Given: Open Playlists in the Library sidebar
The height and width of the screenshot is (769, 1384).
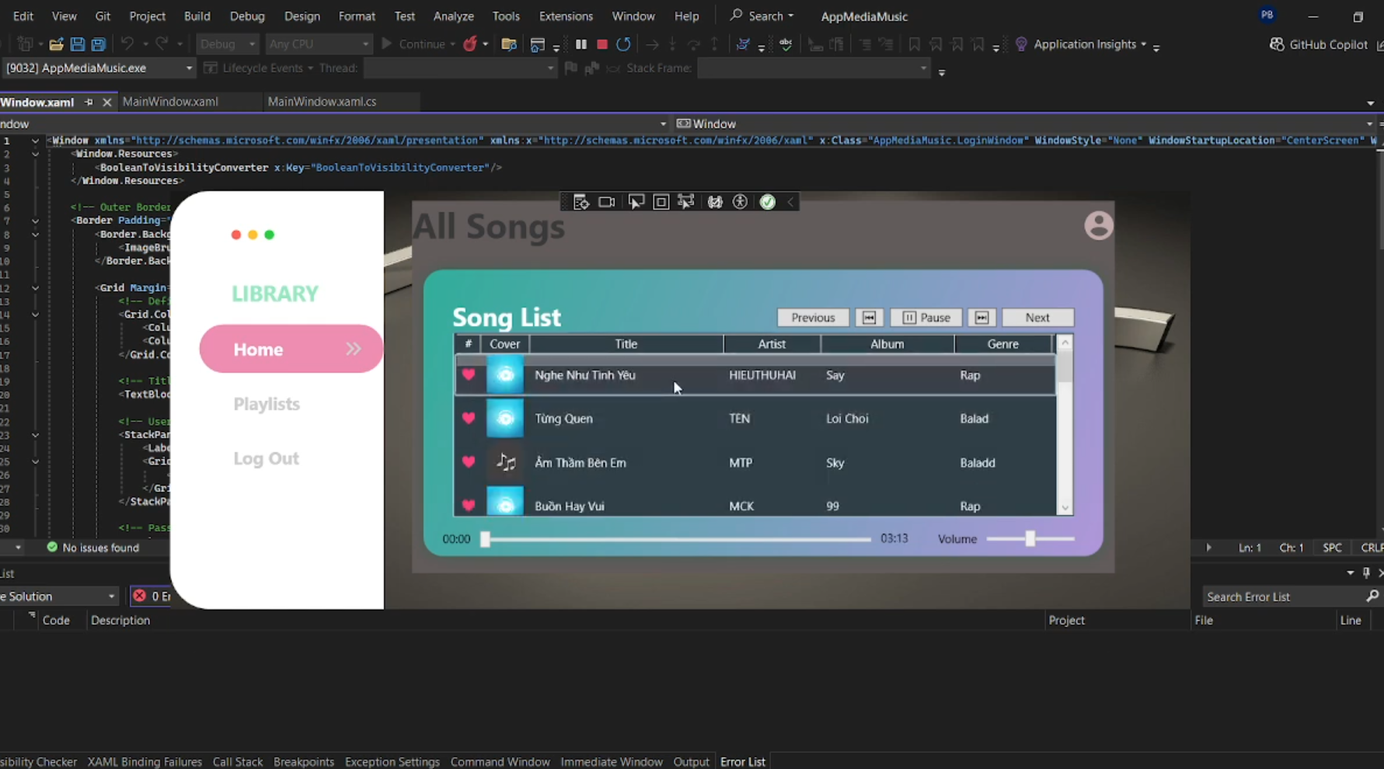Looking at the screenshot, I should click(x=267, y=404).
